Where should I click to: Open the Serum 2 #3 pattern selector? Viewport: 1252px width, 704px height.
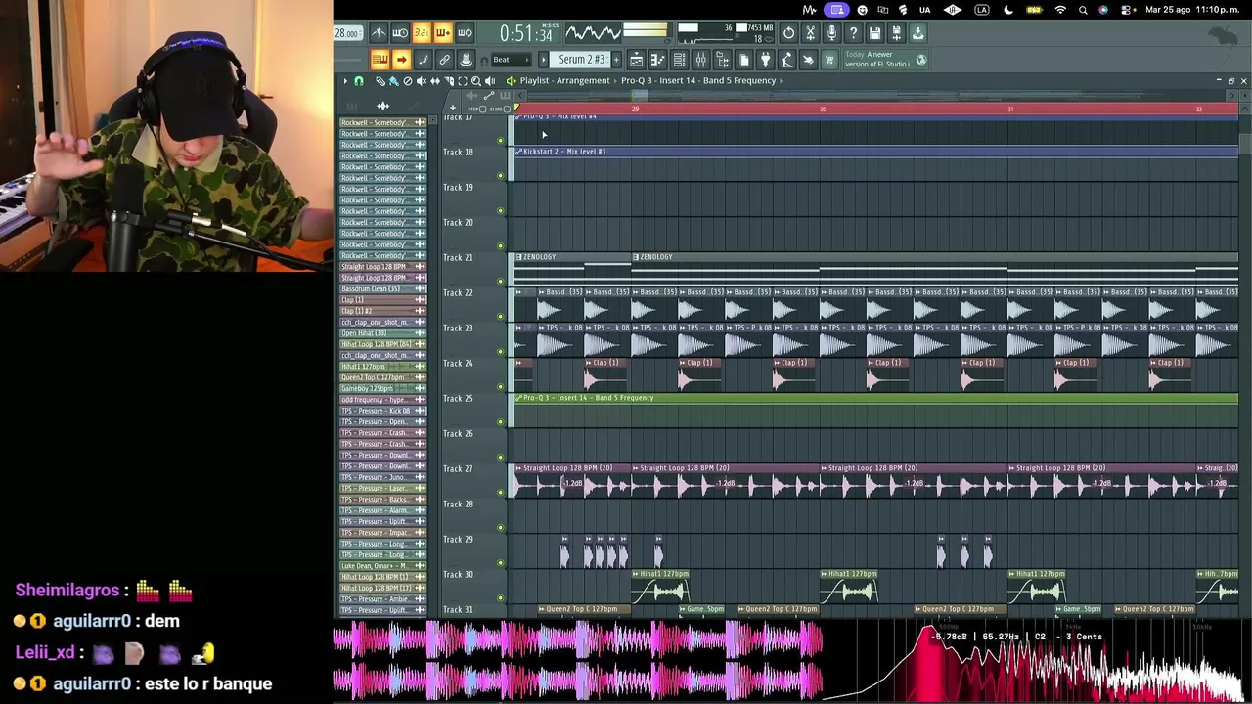pos(582,60)
